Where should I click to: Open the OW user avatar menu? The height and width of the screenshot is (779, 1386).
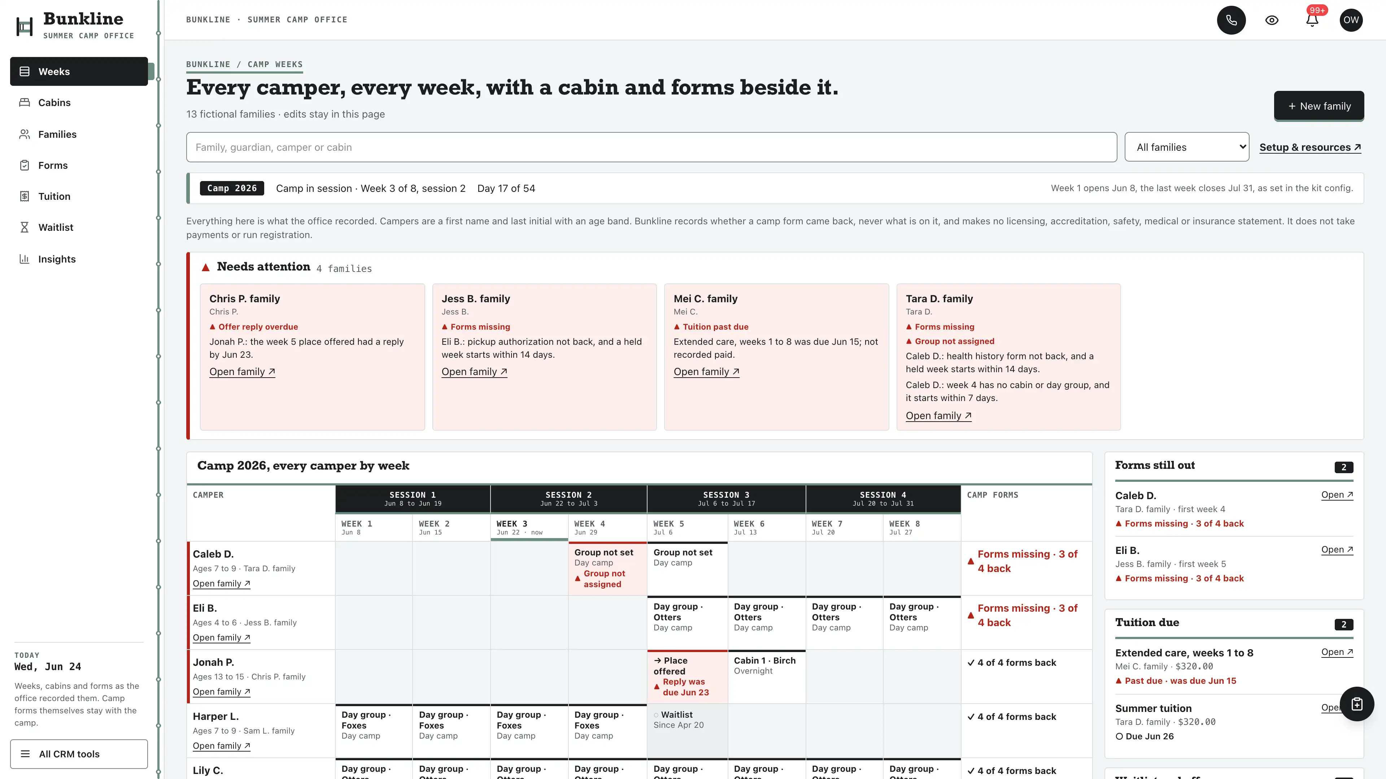(x=1351, y=20)
